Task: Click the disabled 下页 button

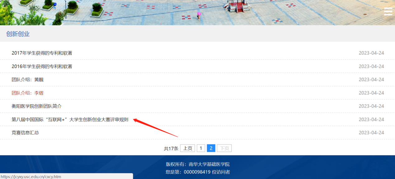Action: coord(224,148)
